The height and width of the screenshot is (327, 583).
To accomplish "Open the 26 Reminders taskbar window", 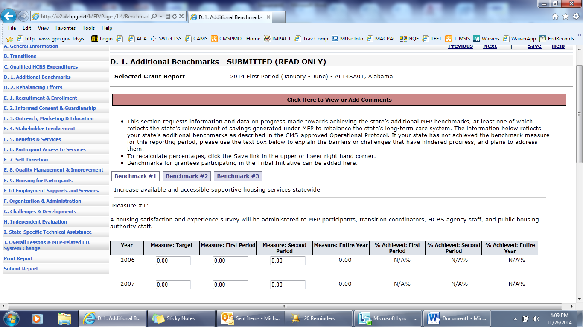I will click(319, 318).
